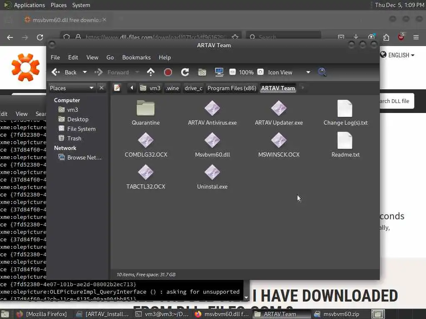The height and width of the screenshot is (319, 426).
Task: Open the Applications menu in top panel
Action: (x=29, y=5)
